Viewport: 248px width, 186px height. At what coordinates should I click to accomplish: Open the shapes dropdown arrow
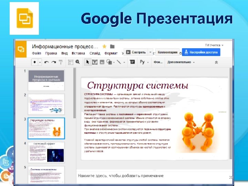pos(114,62)
